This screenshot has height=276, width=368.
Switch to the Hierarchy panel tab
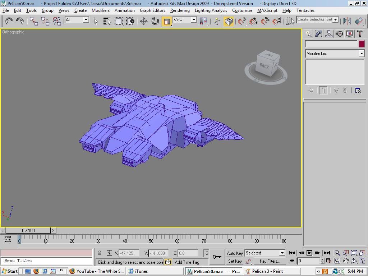pos(329,34)
